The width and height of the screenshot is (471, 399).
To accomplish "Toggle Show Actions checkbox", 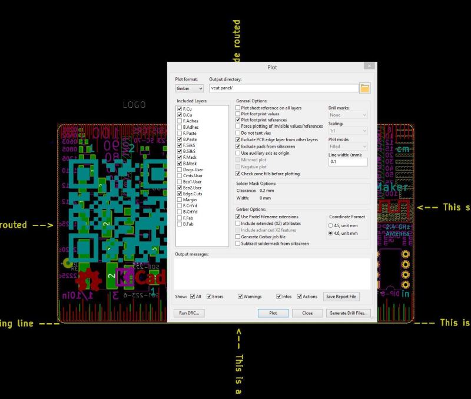I will click(x=300, y=297).
